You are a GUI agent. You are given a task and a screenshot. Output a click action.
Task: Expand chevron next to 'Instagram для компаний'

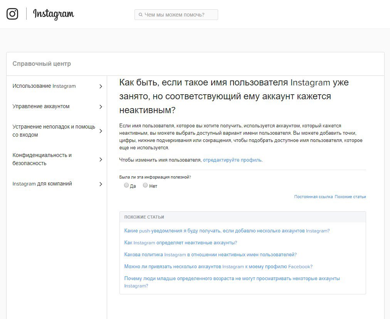(101, 184)
